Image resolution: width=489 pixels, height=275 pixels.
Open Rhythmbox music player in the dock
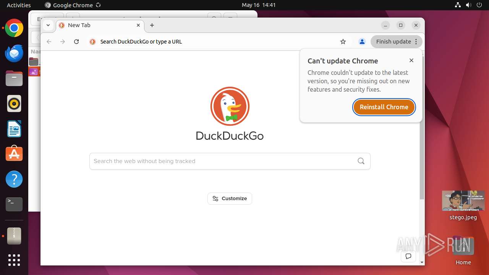click(x=14, y=104)
